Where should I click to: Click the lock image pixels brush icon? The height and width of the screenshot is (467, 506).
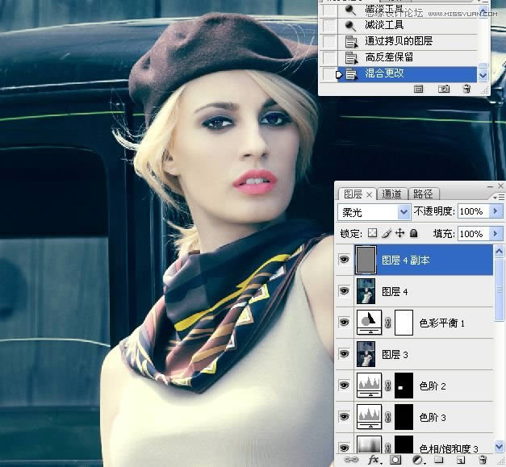pos(386,234)
